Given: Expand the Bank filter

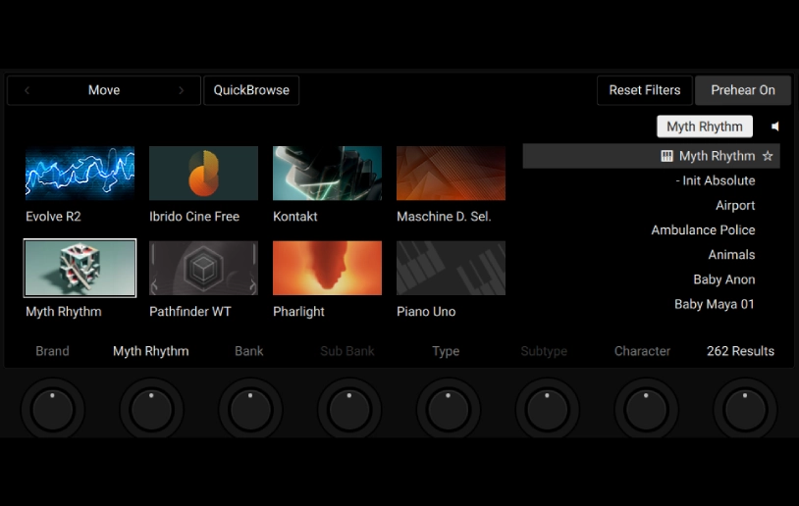Looking at the screenshot, I should tap(249, 351).
